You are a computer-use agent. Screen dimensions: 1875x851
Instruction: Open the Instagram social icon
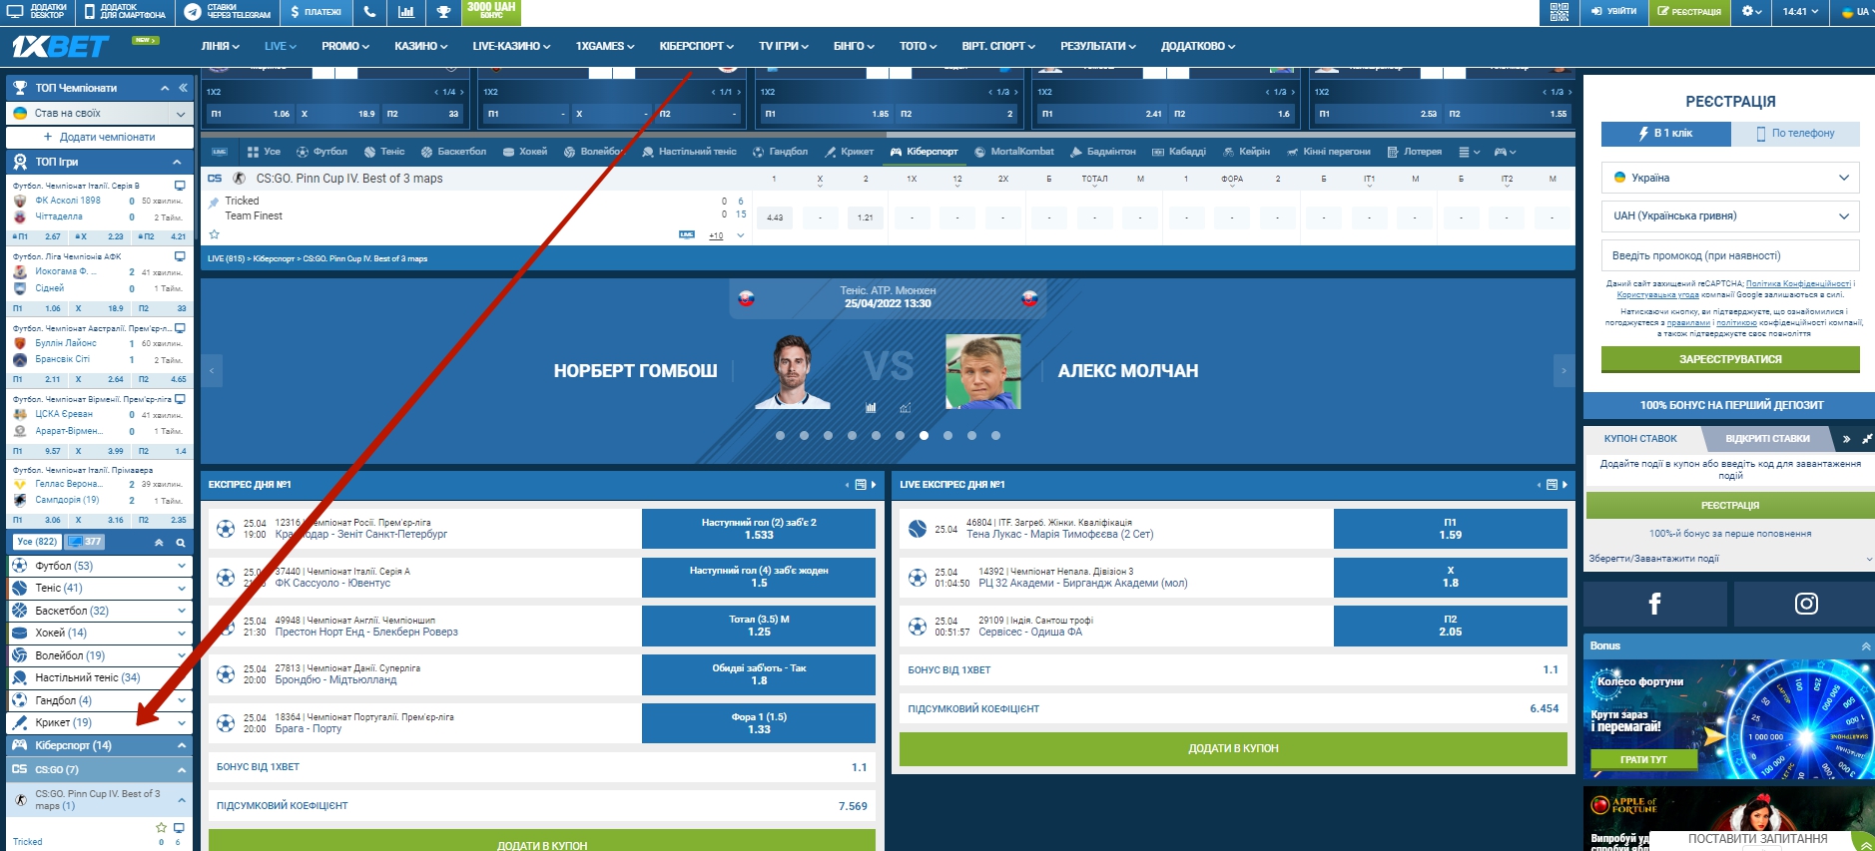coord(1805,604)
